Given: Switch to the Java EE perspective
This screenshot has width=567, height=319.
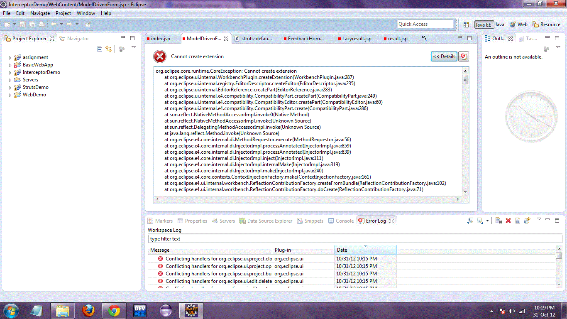Looking at the screenshot, I should click(x=483, y=25).
